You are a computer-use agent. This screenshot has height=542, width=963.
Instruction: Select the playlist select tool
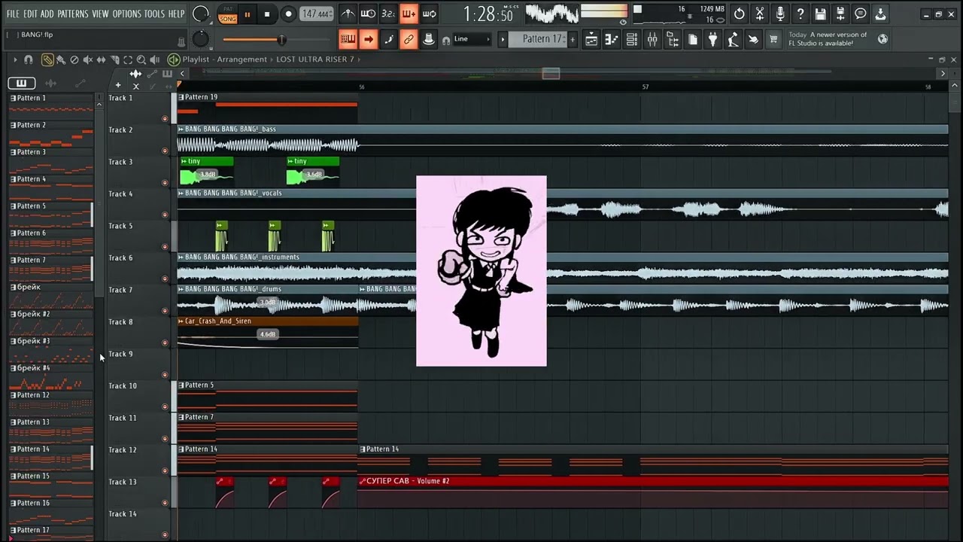[x=128, y=59]
